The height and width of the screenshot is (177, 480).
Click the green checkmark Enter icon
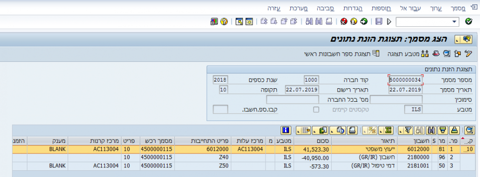[x=468, y=22]
